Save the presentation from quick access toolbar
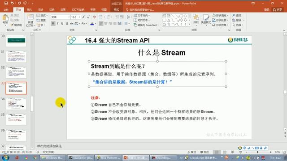The image size is (287, 161). pos(6,3)
